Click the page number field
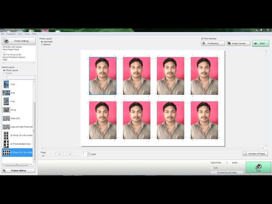272x204 pixels. pos(84,154)
